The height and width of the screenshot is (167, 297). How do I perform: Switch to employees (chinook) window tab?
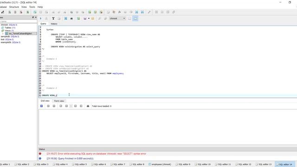click(160, 164)
